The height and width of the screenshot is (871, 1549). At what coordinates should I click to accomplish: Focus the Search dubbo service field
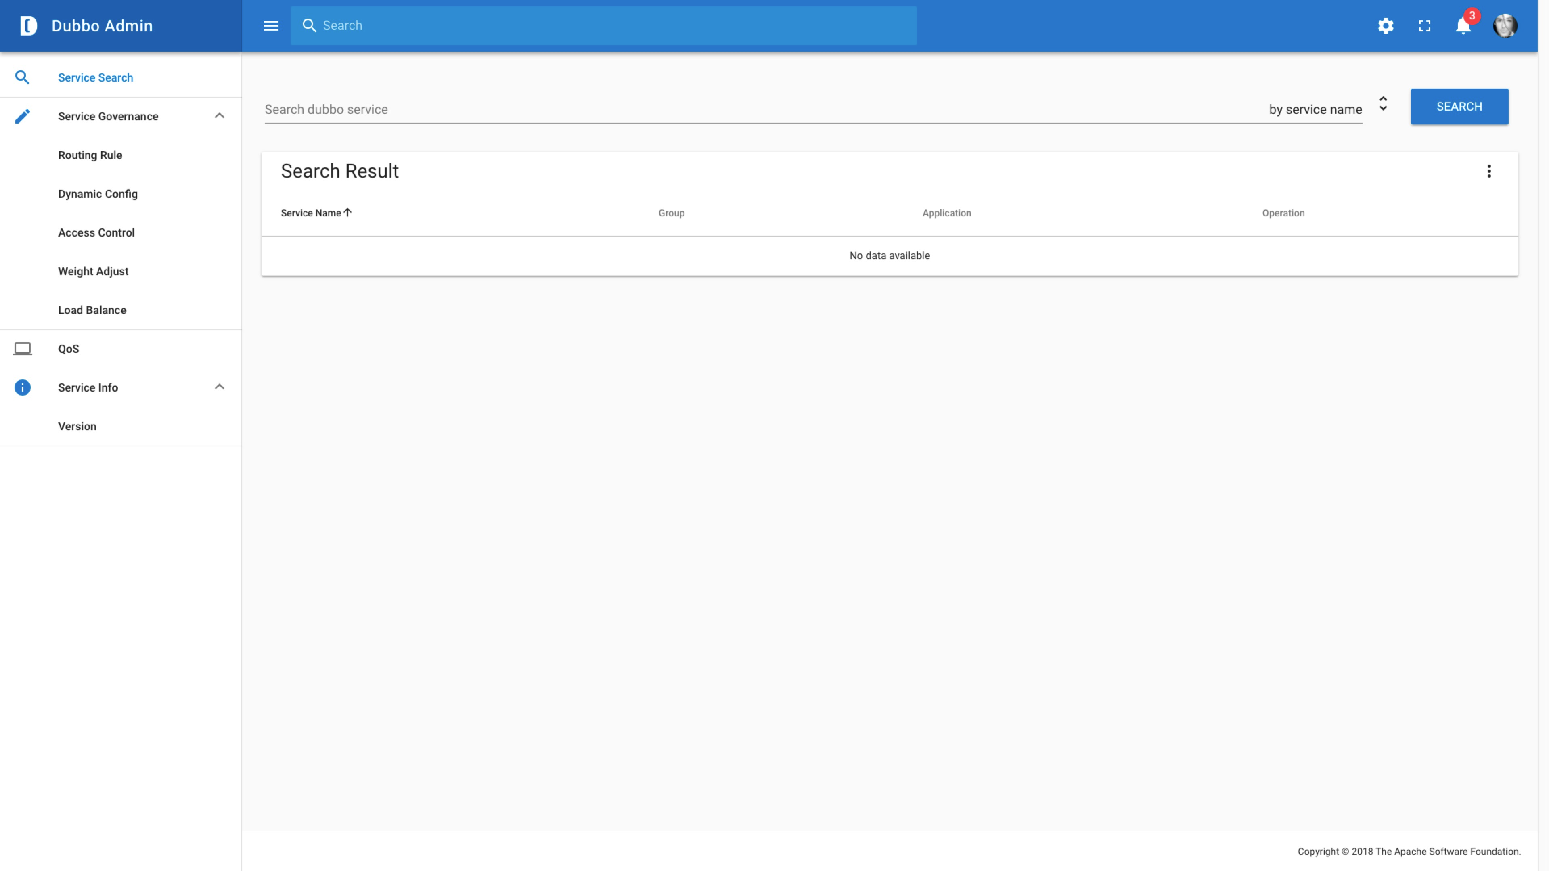pos(722,109)
